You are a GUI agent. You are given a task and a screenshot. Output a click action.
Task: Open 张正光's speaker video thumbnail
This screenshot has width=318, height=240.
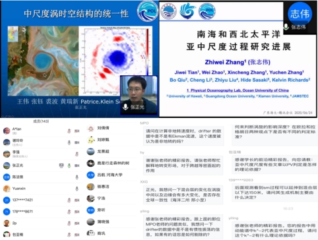click(139, 95)
